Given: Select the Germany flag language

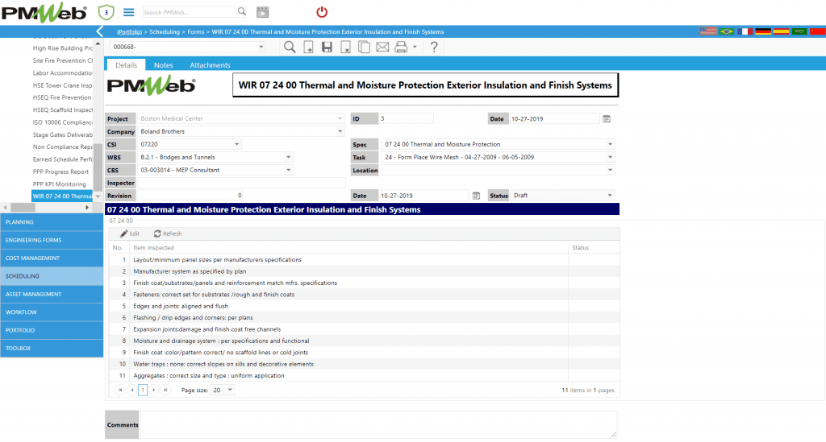Looking at the screenshot, I should point(763,31).
